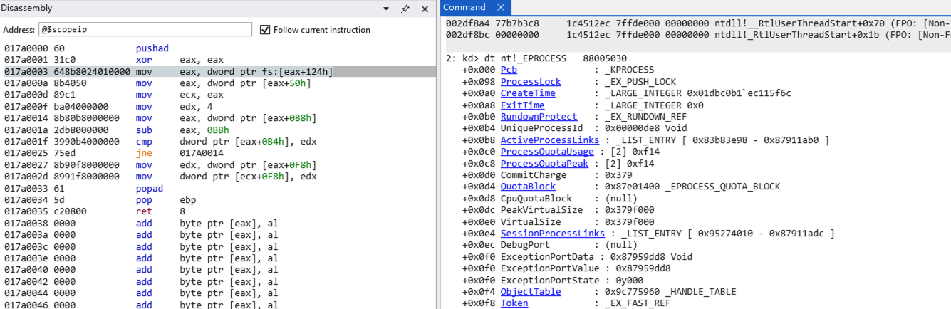
Task: Follow the SessionProcessLinks link
Action: click(x=552, y=234)
